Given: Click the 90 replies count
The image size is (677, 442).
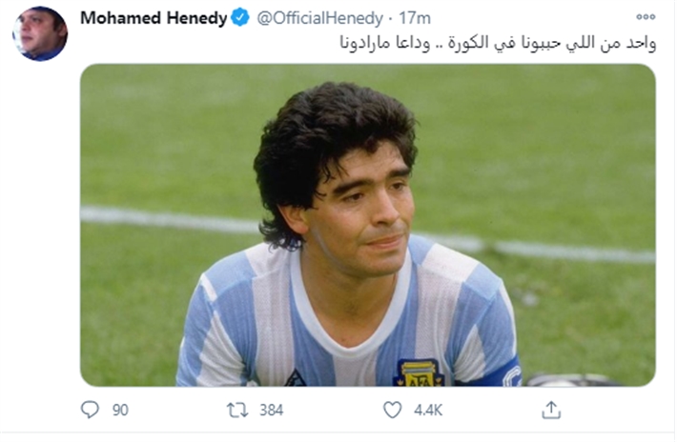Looking at the screenshot, I should point(120,411).
